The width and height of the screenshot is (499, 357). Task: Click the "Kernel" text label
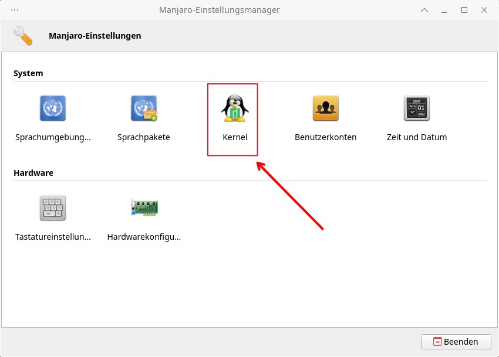coord(235,137)
